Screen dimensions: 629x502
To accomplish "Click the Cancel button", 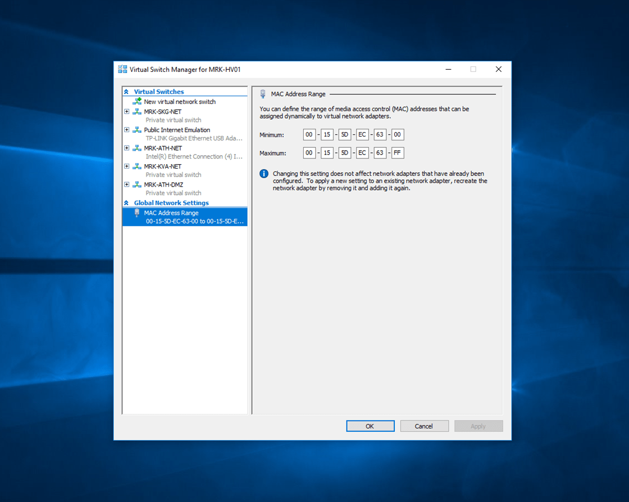I will pyautogui.click(x=424, y=426).
